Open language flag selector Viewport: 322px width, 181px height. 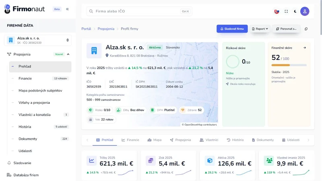(277, 11)
